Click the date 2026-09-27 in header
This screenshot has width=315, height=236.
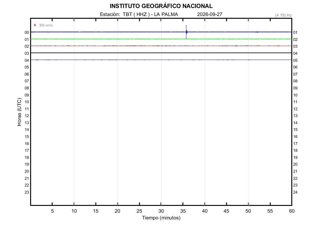click(x=209, y=14)
